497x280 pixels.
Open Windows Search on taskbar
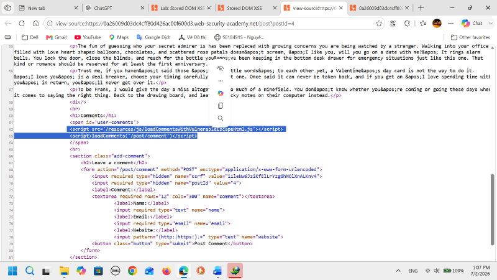[x=30, y=271]
